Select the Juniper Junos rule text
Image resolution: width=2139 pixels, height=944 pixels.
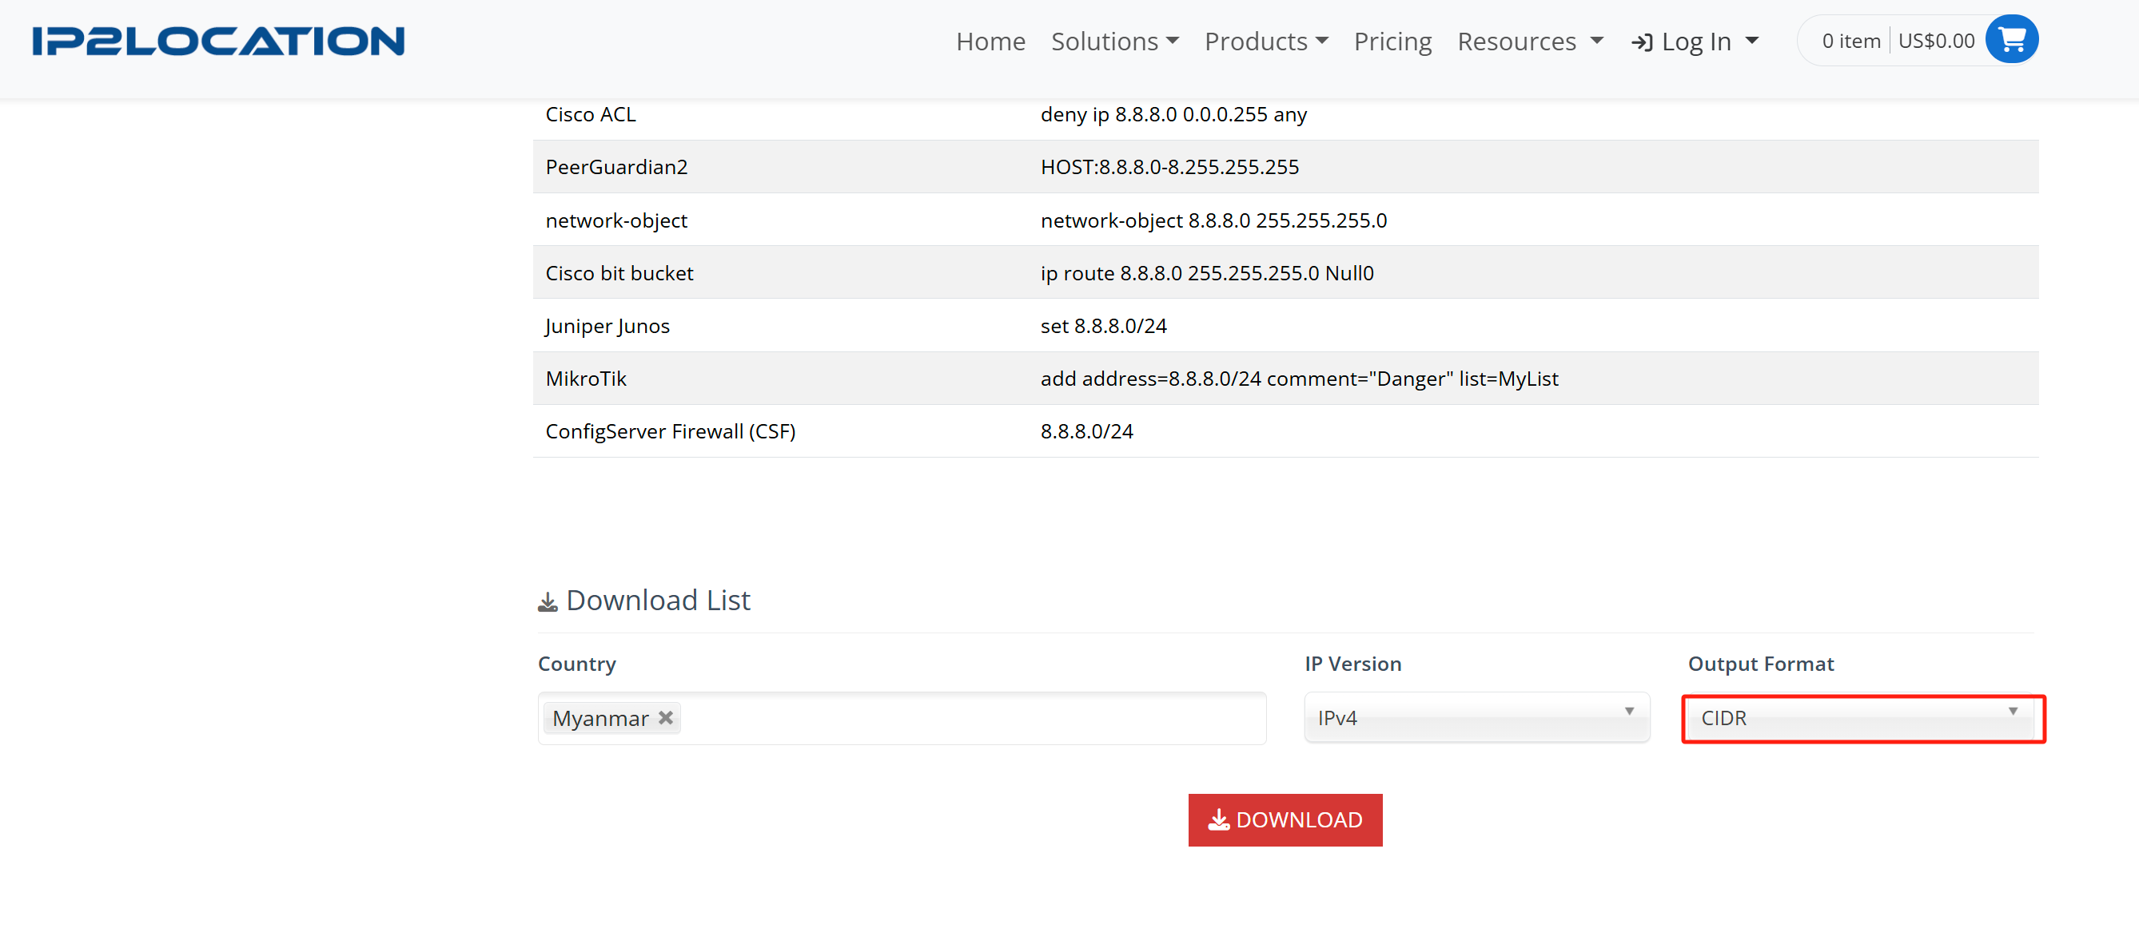pos(1103,326)
